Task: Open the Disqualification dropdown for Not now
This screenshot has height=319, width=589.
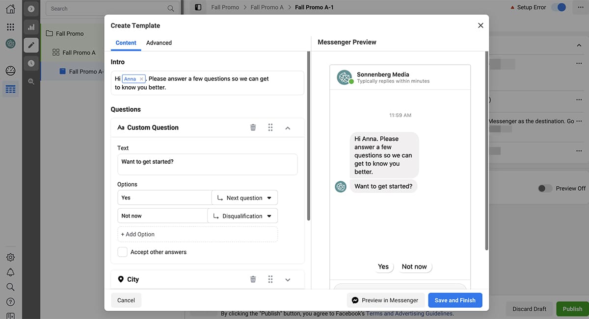Action: pyautogui.click(x=242, y=216)
